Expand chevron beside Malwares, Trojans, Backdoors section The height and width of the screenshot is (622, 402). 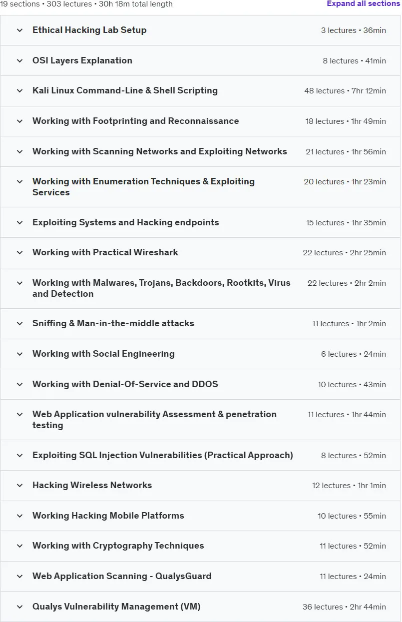tap(20, 283)
